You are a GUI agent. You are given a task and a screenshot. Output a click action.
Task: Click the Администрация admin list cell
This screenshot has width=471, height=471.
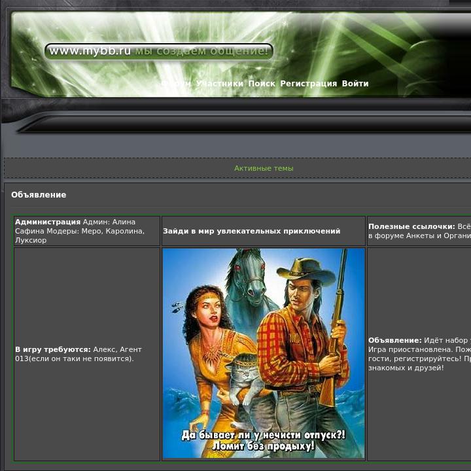pos(87,231)
